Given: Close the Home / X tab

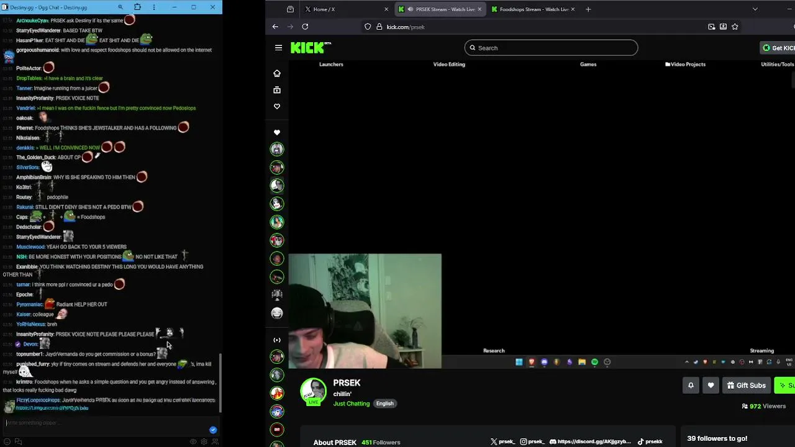Looking at the screenshot, I should click(386, 9).
